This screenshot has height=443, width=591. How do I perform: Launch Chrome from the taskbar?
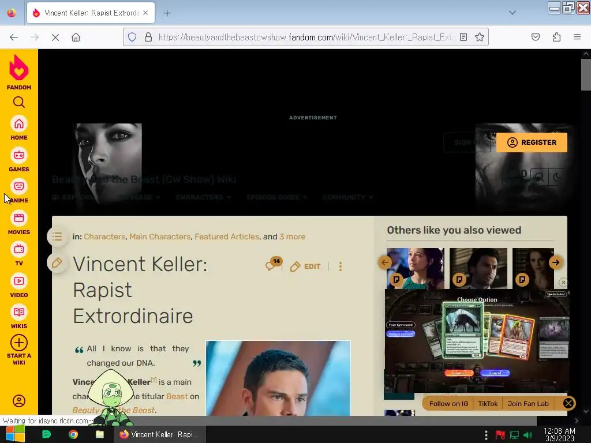pyautogui.click(x=73, y=434)
